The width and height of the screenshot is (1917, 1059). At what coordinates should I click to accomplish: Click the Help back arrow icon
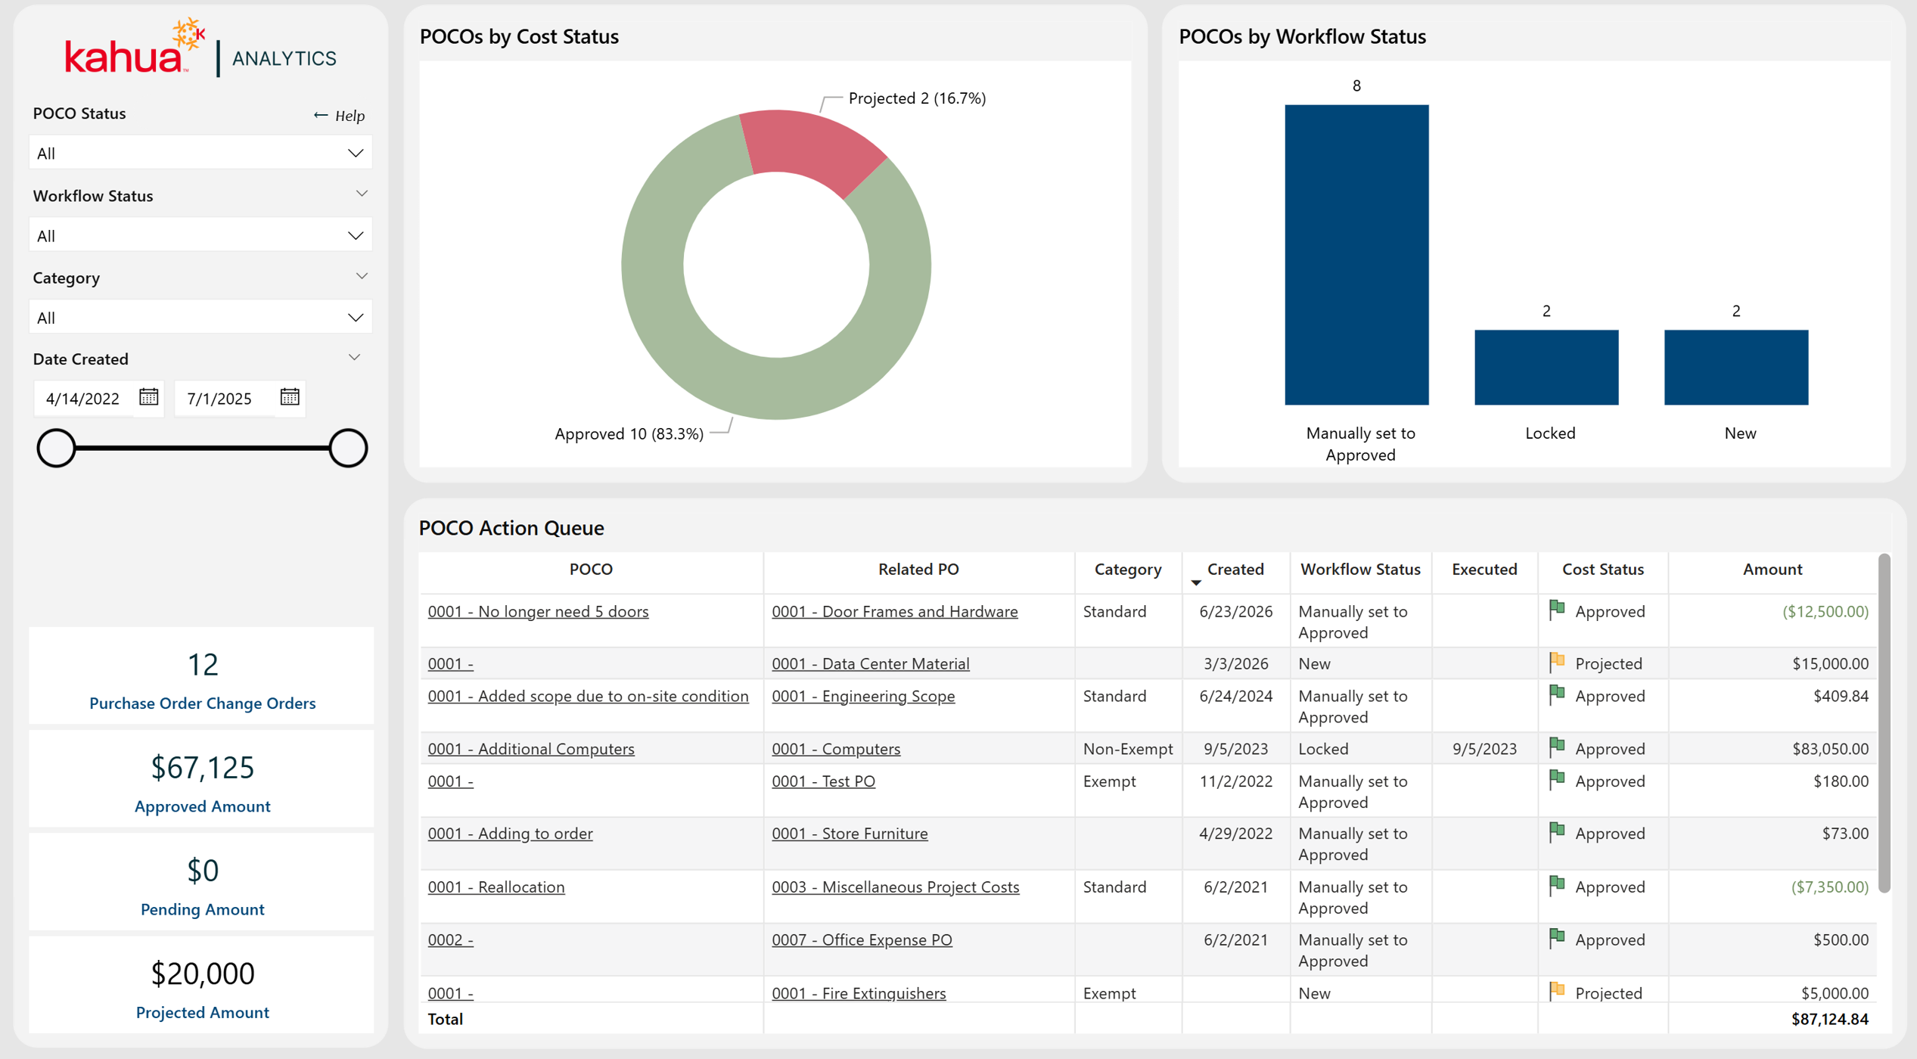click(321, 115)
